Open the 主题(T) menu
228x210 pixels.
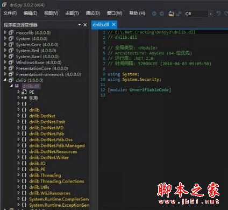coord(72,13)
